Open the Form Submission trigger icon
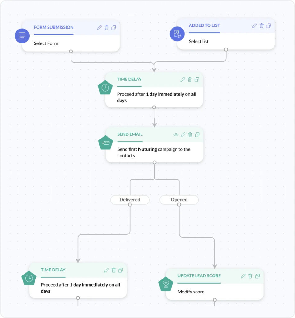The width and height of the screenshot is (295, 318). (x=22, y=35)
